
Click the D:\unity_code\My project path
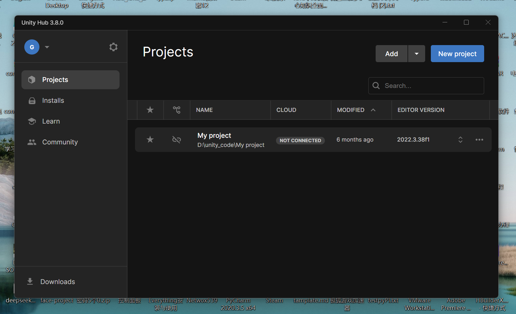(x=231, y=145)
